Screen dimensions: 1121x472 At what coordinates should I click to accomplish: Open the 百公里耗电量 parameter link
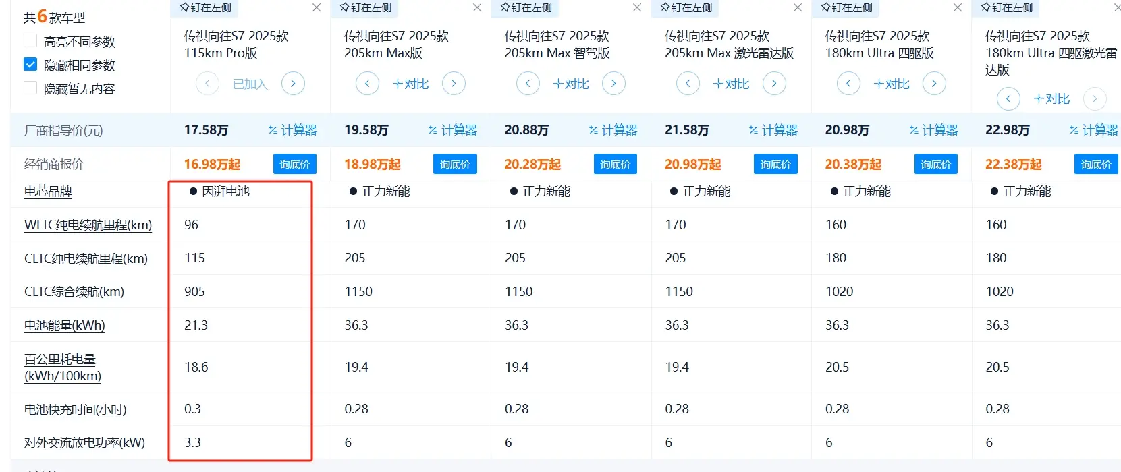click(63, 367)
